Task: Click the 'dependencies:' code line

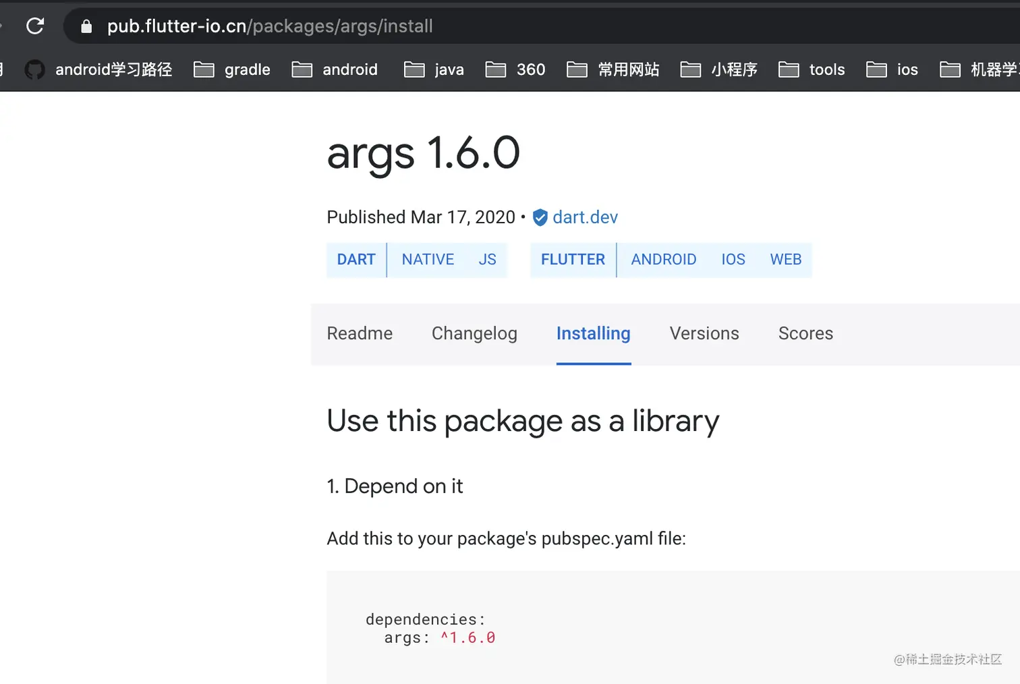Action: 425,619
